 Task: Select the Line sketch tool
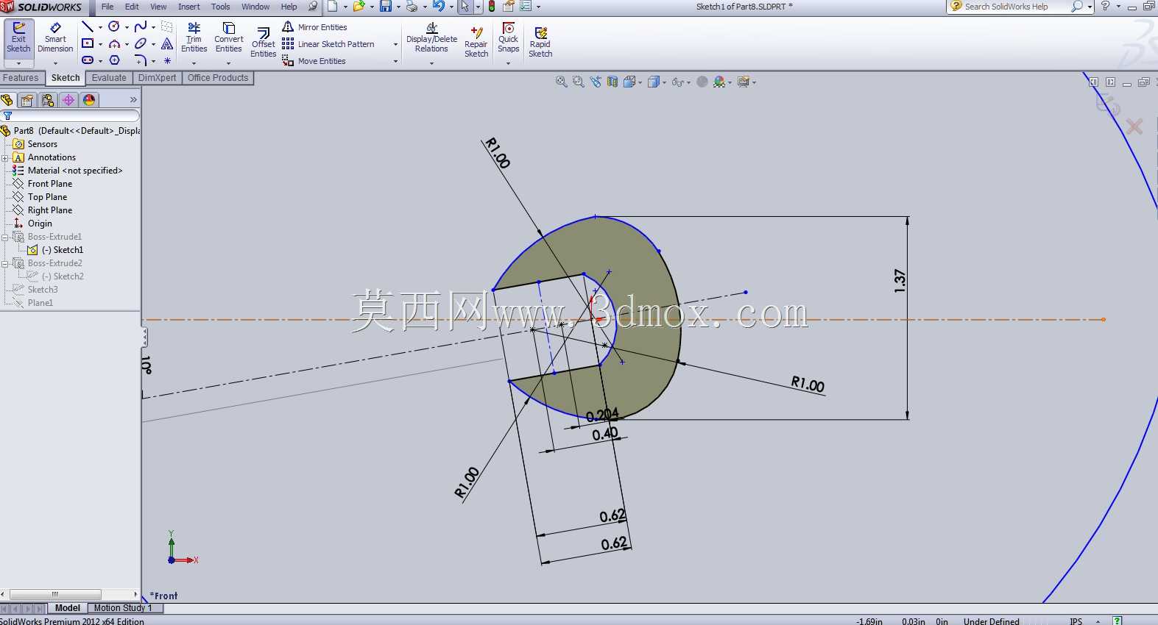click(x=88, y=27)
